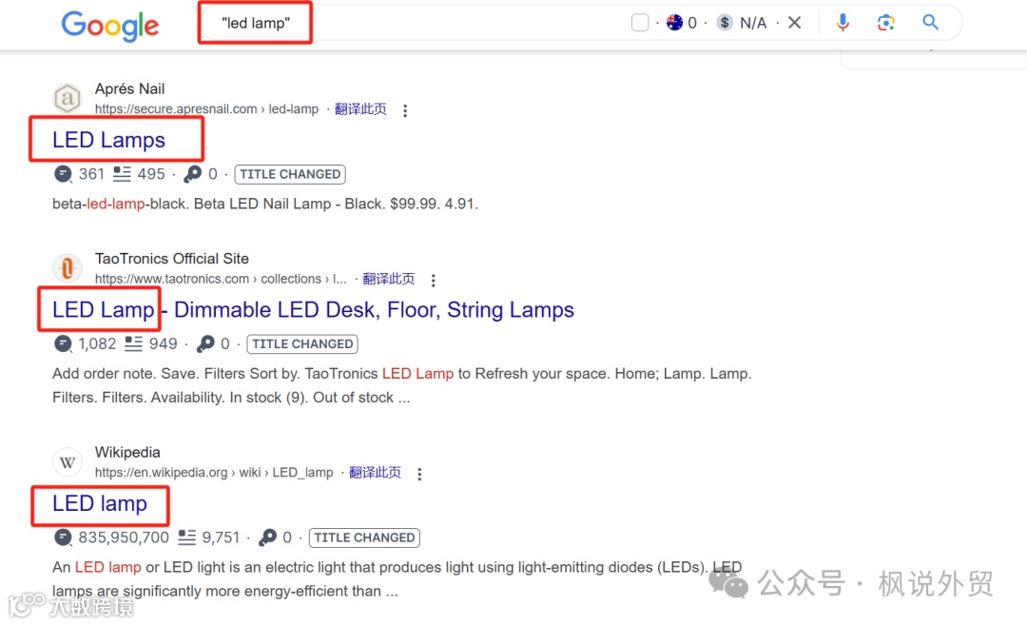Screen dimensions: 1027x625
Task: Click the word count icon beside 949
Action: pos(134,343)
